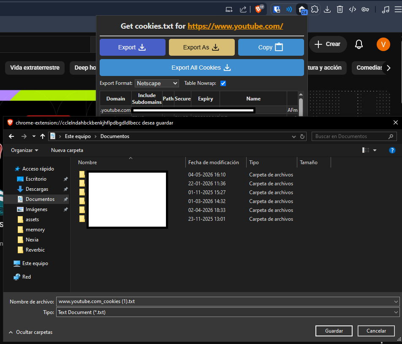
Task: Click the share page arrow icon
Action: pyautogui.click(x=243, y=9)
